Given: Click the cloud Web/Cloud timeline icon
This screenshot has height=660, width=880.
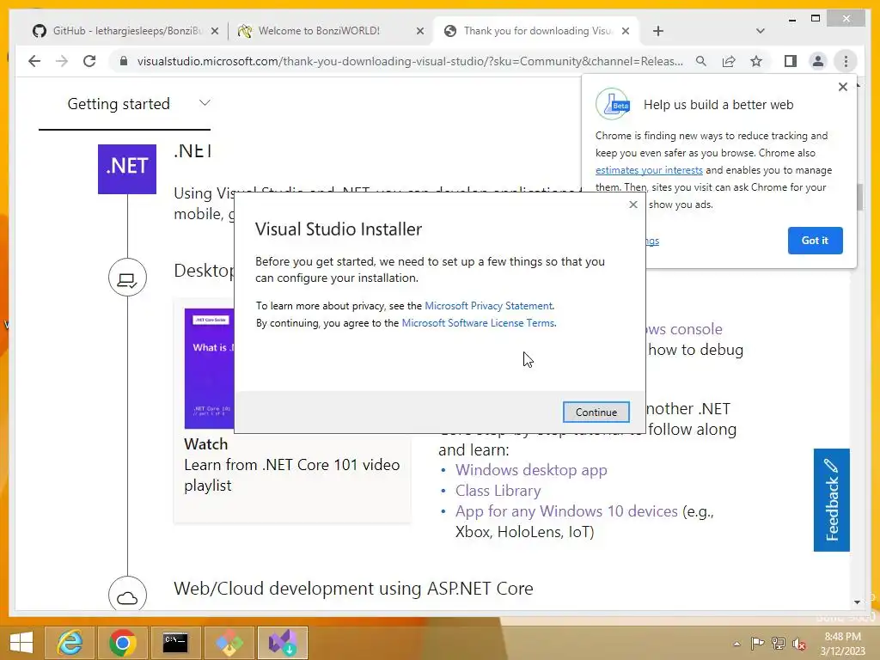Looking at the screenshot, I should click(x=127, y=594).
